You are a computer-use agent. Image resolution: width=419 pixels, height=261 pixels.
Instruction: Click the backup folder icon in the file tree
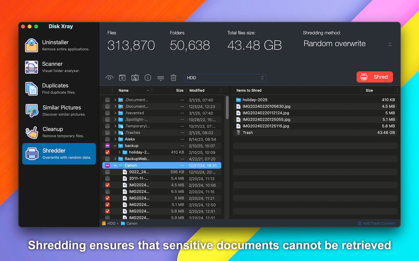[x=121, y=146]
